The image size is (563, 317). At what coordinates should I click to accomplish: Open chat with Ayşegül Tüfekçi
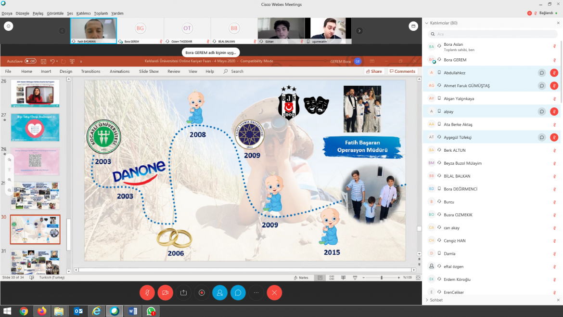pos(541,137)
